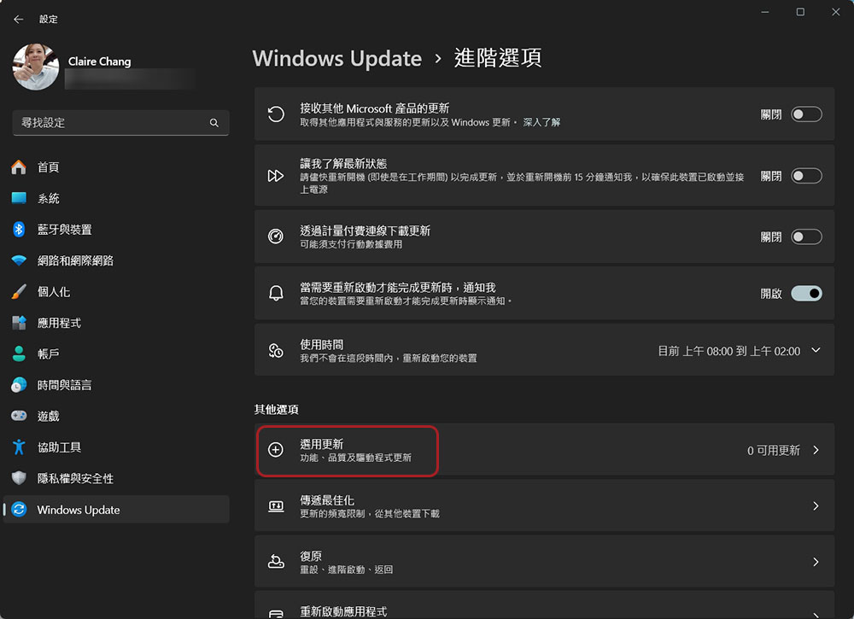Screen dimensions: 854x619
Task: Open 系統 settings page
Action: pyautogui.click(x=116, y=198)
